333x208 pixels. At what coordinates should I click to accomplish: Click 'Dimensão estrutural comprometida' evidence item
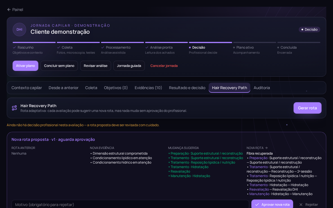pyautogui.click(x=119, y=153)
